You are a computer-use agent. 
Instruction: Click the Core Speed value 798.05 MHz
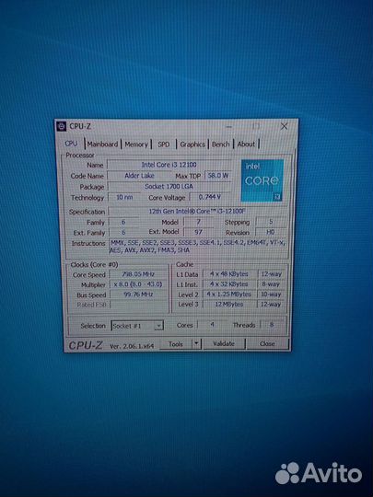click(138, 274)
